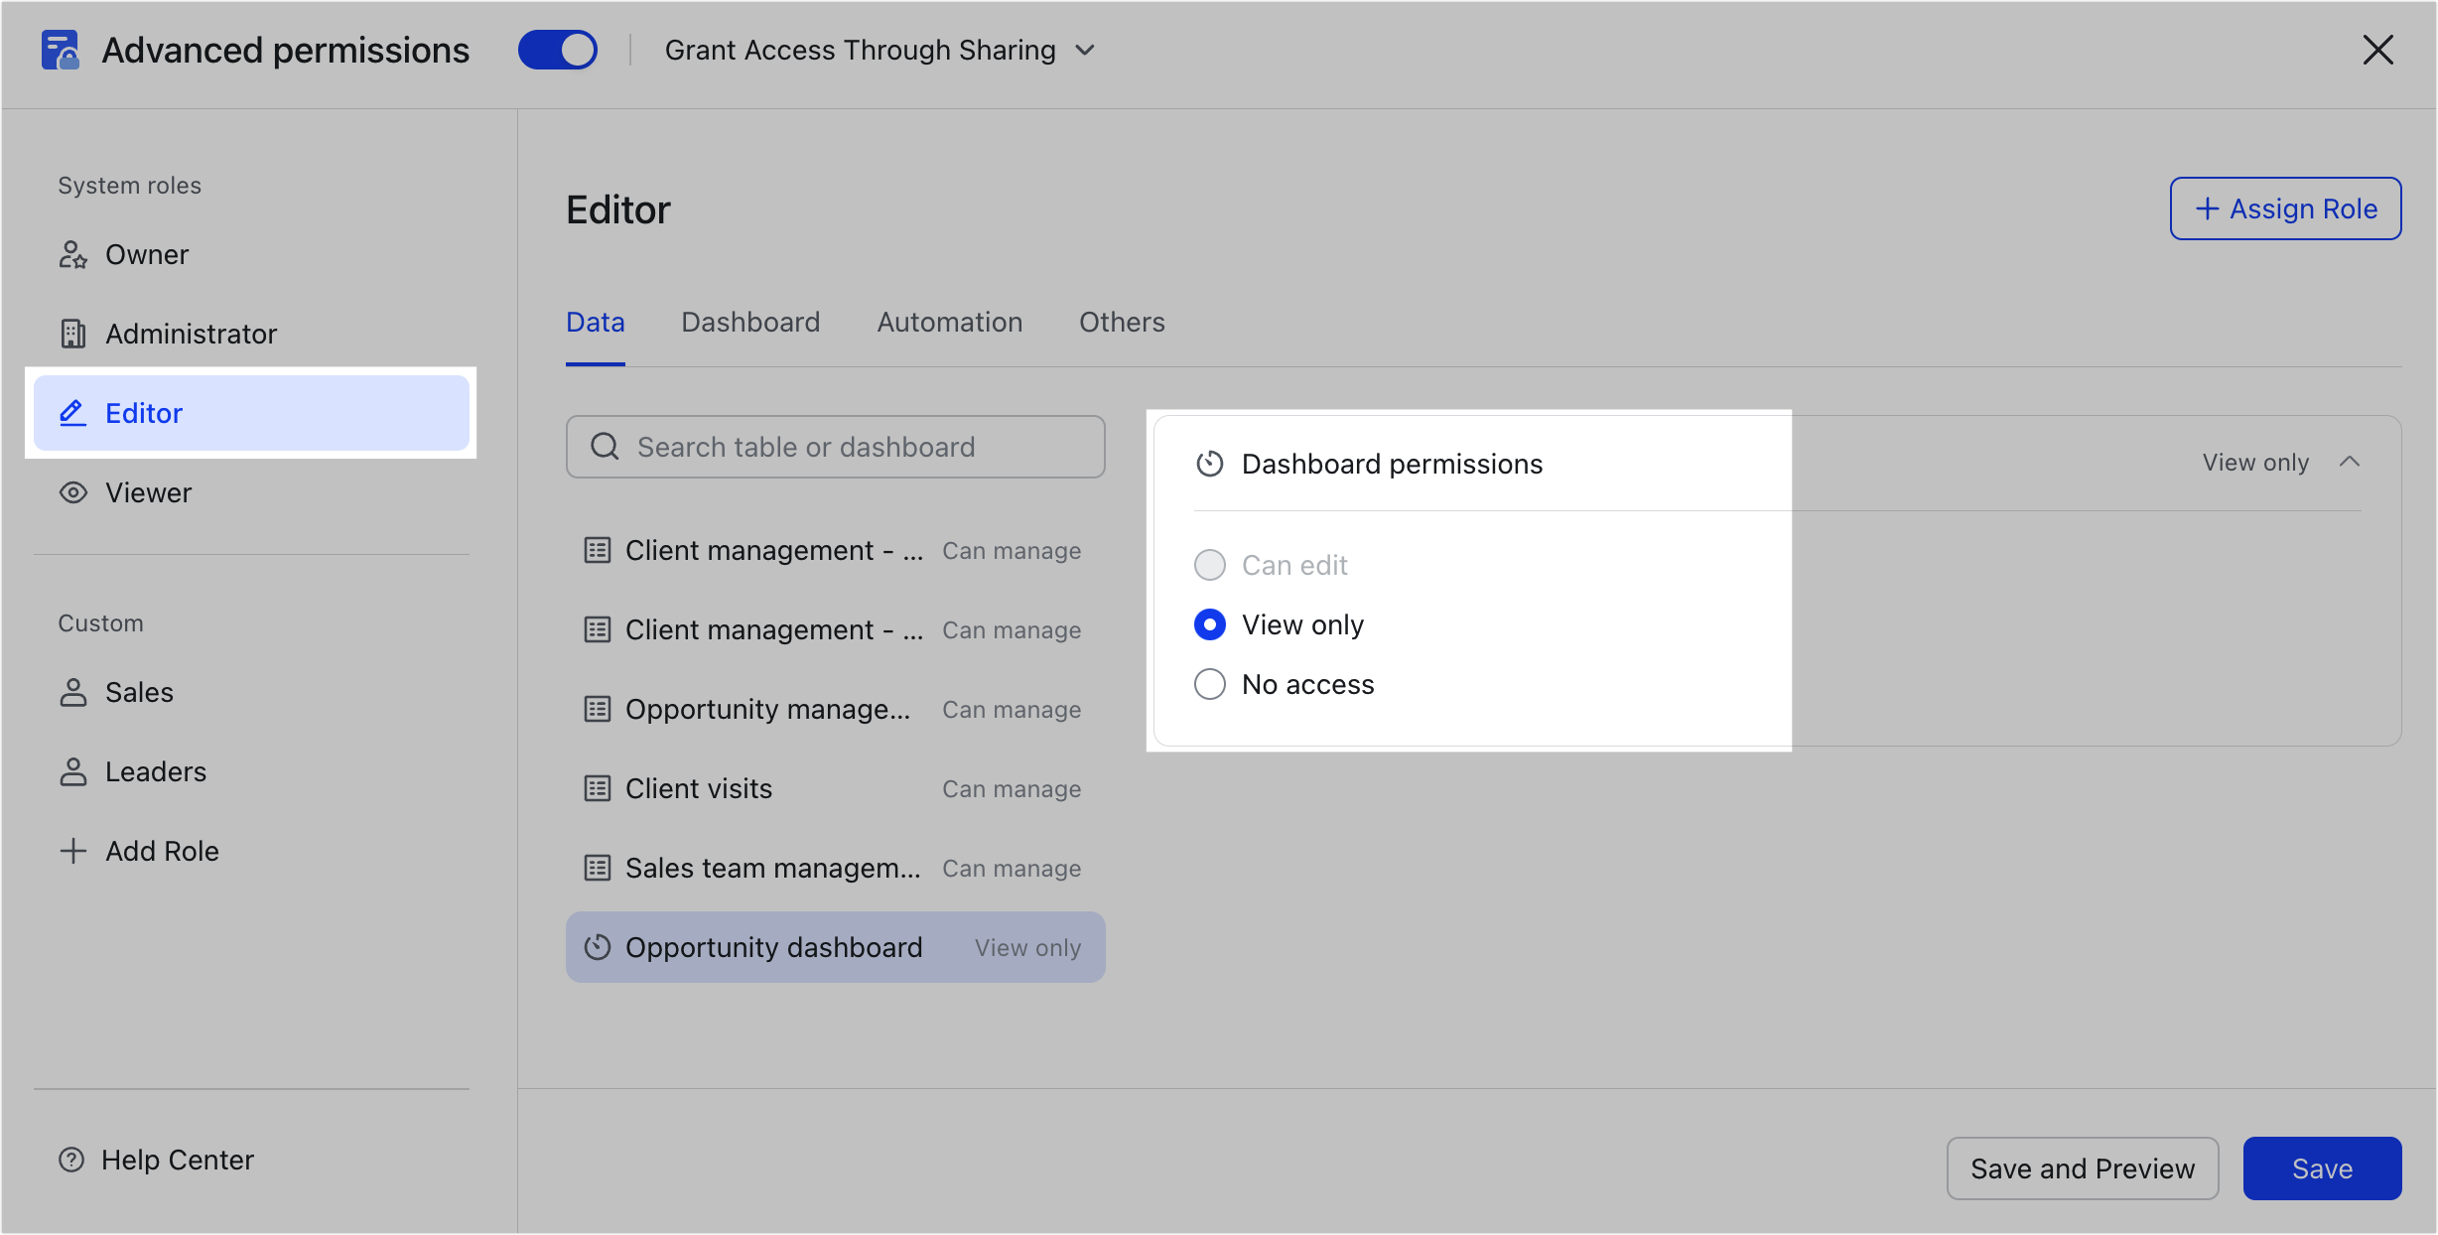This screenshot has height=1235, width=2438.
Task: Click the Help Center question mark icon
Action: coord(70,1159)
